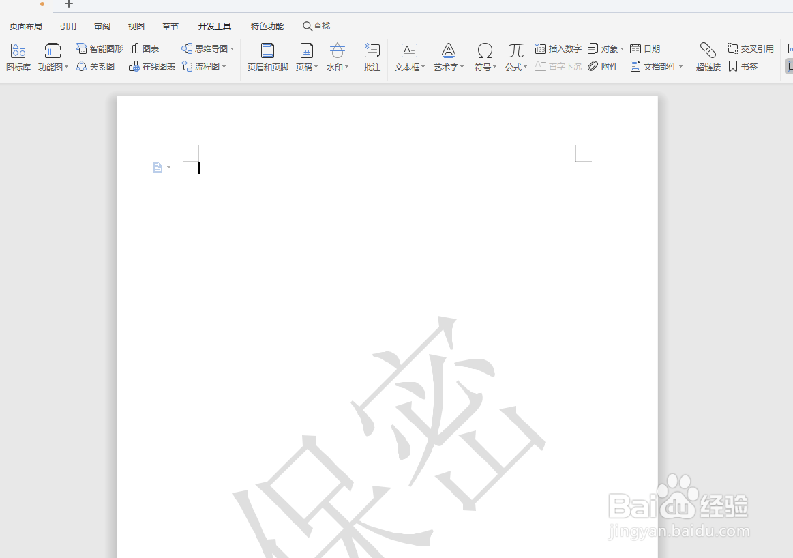This screenshot has height=558, width=793.
Task: Expand the 对象 dropdown arrow
Action: pos(622,48)
